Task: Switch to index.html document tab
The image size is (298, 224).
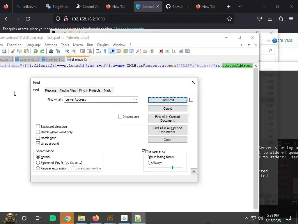Action: [x=53, y=60]
